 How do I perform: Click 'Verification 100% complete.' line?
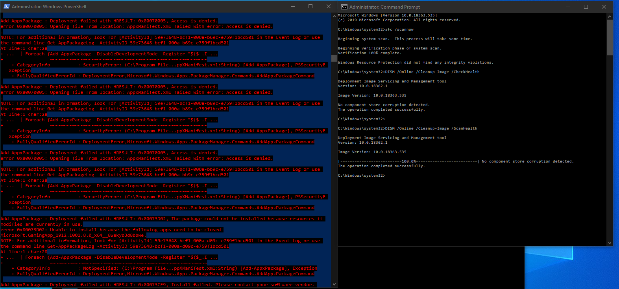click(x=370, y=53)
